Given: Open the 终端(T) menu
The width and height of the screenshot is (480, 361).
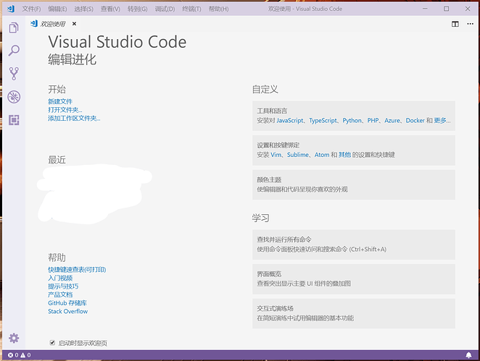Looking at the screenshot, I should [191, 9].
